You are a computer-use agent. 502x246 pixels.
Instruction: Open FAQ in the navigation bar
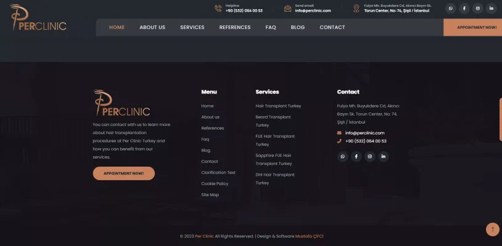pos(271,28)
